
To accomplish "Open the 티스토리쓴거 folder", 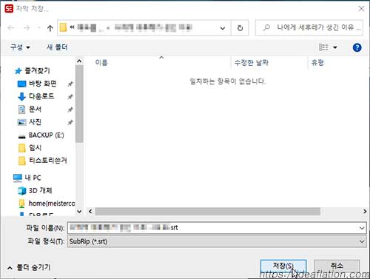I will click(42, 161).
